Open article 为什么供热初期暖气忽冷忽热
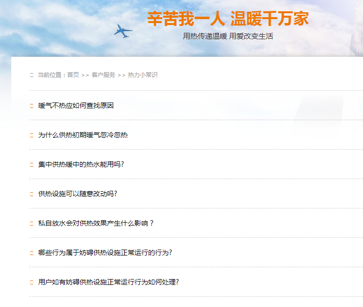 point(83,135)
